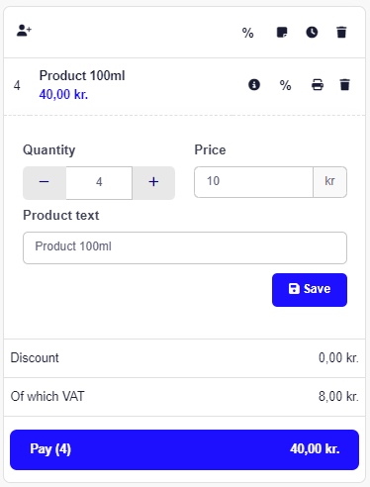The image size is (370, 487).
Task: Click the Of which VAT row
Action: tap(184, 397)
